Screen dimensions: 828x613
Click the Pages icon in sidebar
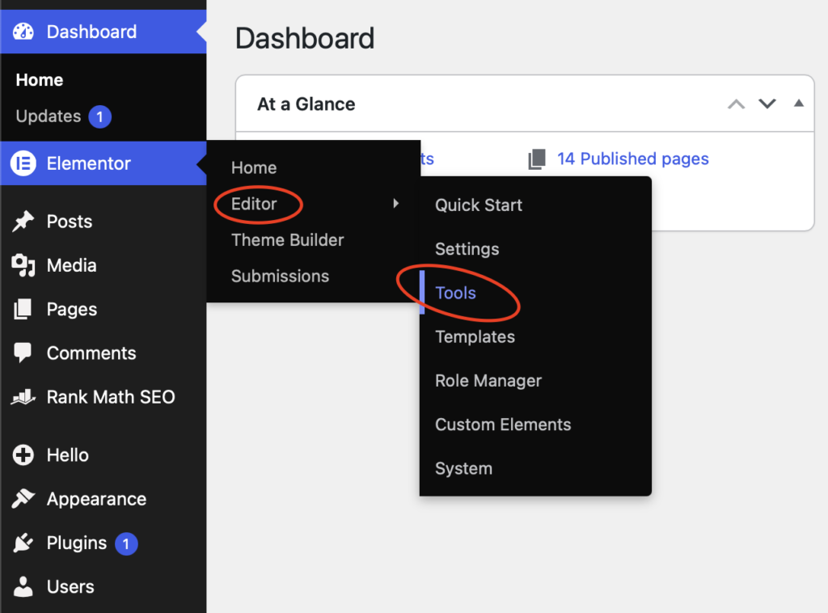pyautogui.click(x=23, y=309)
